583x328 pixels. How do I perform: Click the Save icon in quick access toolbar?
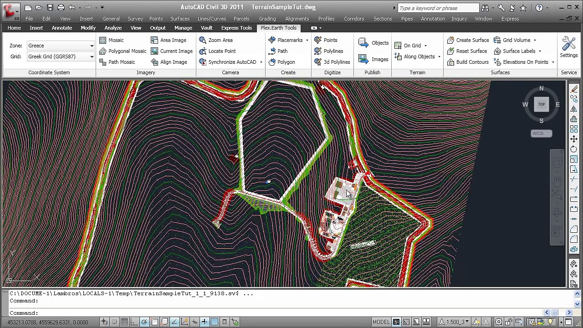tap(50, 7)
